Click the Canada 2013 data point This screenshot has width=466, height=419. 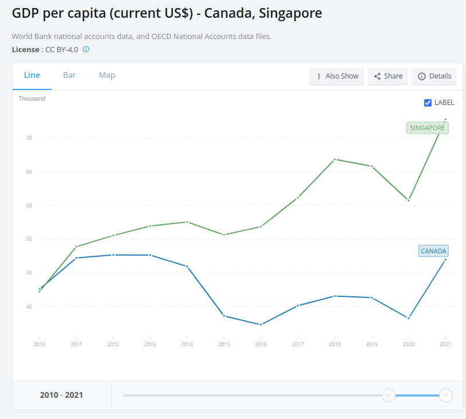150,255
